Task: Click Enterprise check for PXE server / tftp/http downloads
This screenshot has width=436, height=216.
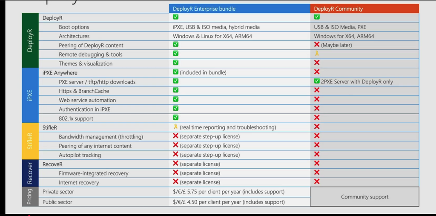Action: 175,81
